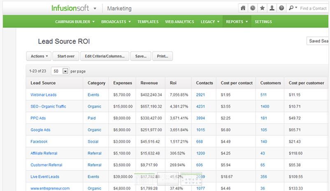Sort by Customers column header
The image size is (330, 191).
[270, 83]
